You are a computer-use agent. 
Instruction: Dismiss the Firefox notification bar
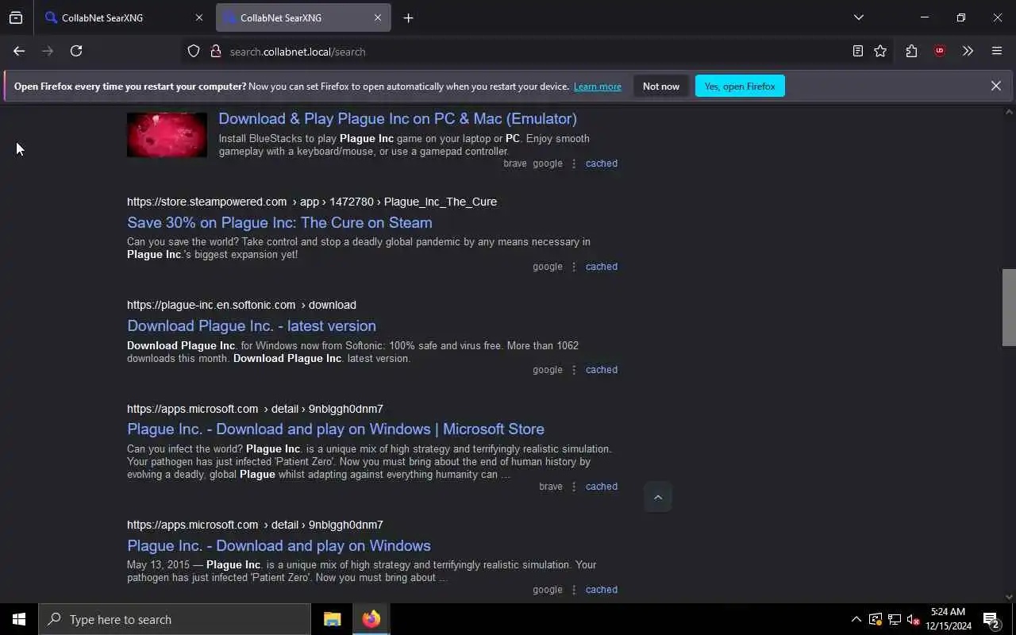(995, 86)
